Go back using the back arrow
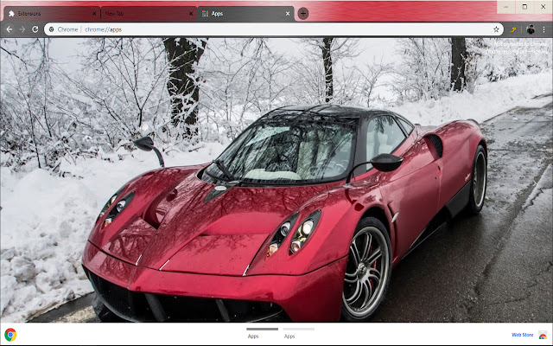 coord(10,29)
